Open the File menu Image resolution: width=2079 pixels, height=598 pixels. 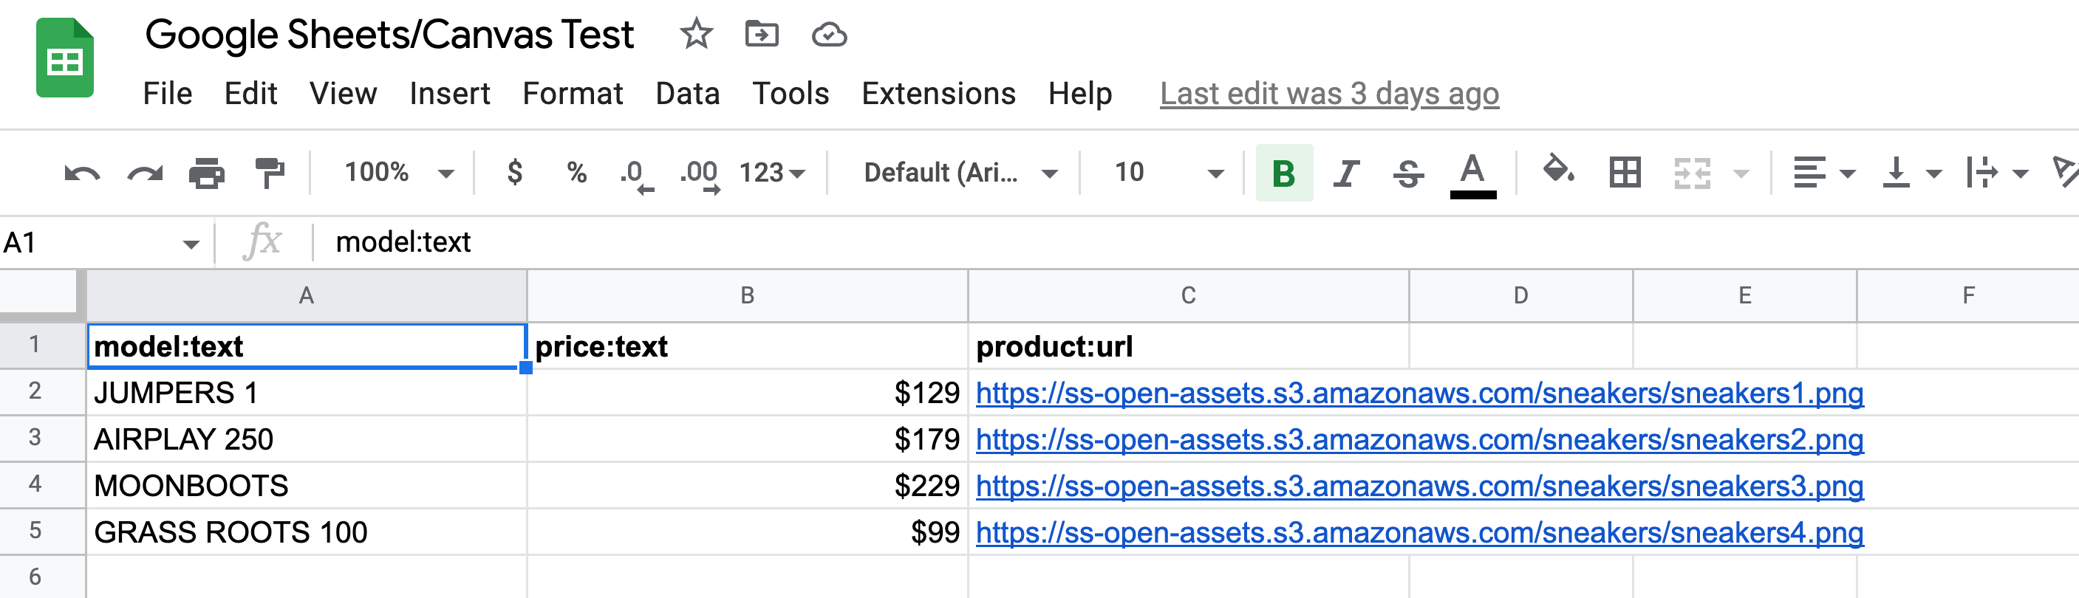(167, 94)
